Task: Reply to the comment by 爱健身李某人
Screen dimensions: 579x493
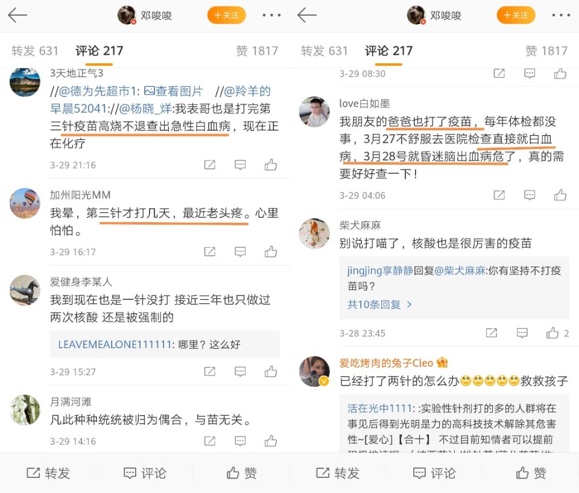Action: tap(240, 372)
